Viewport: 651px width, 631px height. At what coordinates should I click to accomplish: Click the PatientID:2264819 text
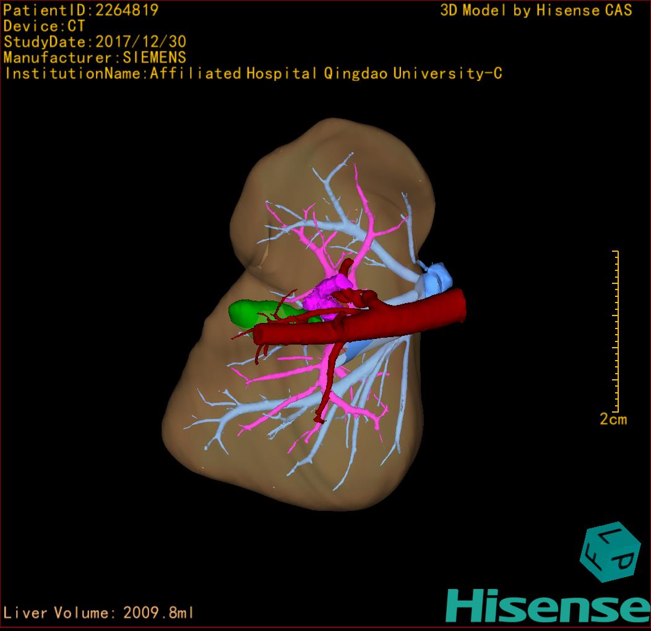point(80,10)
